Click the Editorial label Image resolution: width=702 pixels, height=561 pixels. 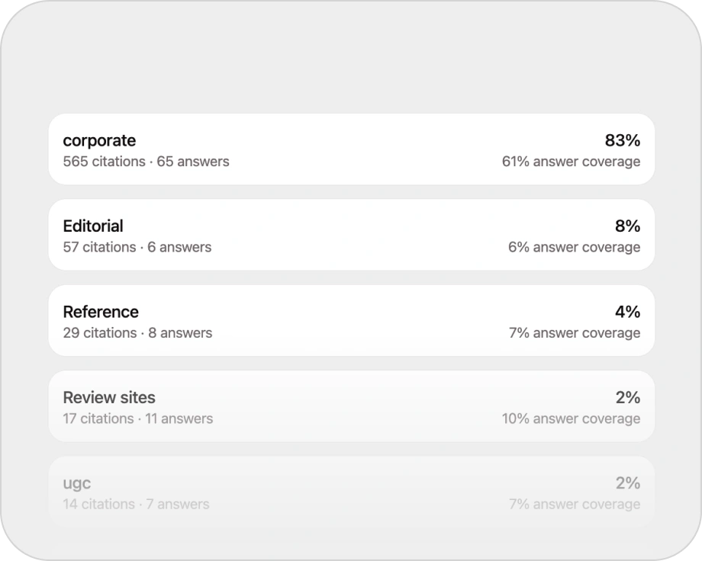coord(93,226)
